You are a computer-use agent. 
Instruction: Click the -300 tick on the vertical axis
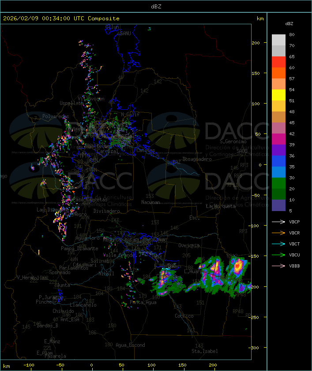coord(253,348)
